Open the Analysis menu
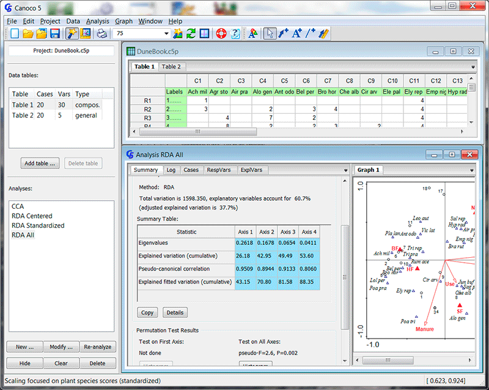This screenshot has height=390, width=489. pyautogui.click(x=97, y=21)
